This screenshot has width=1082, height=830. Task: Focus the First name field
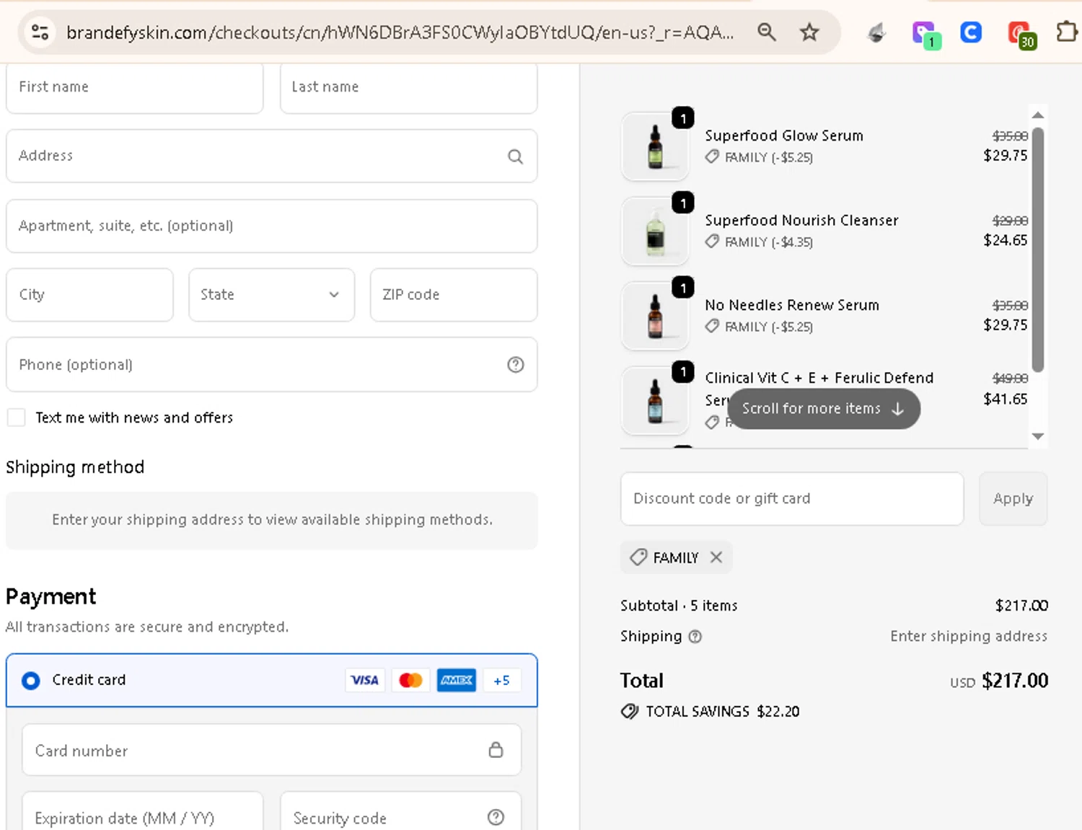[134, 87]
